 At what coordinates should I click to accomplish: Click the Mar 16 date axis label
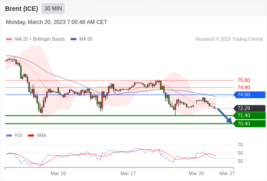pyautogui.click(x=58, y=173)
